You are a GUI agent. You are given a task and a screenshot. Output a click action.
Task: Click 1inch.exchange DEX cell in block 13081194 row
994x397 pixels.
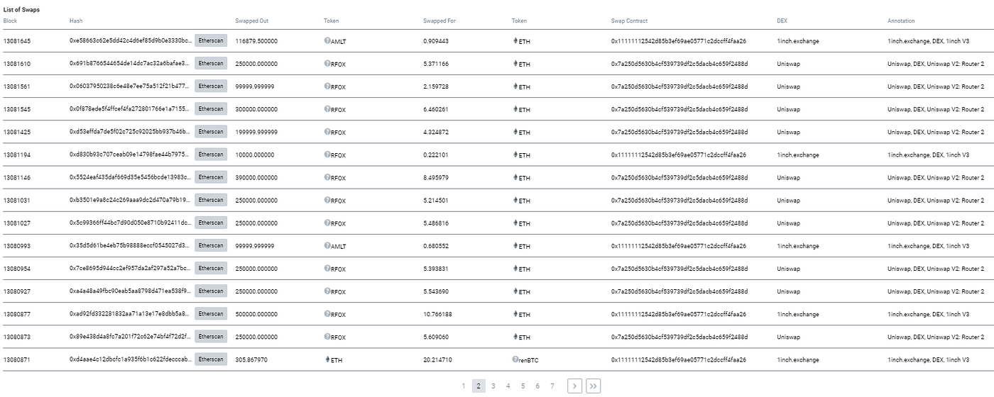tap(798, 155)
